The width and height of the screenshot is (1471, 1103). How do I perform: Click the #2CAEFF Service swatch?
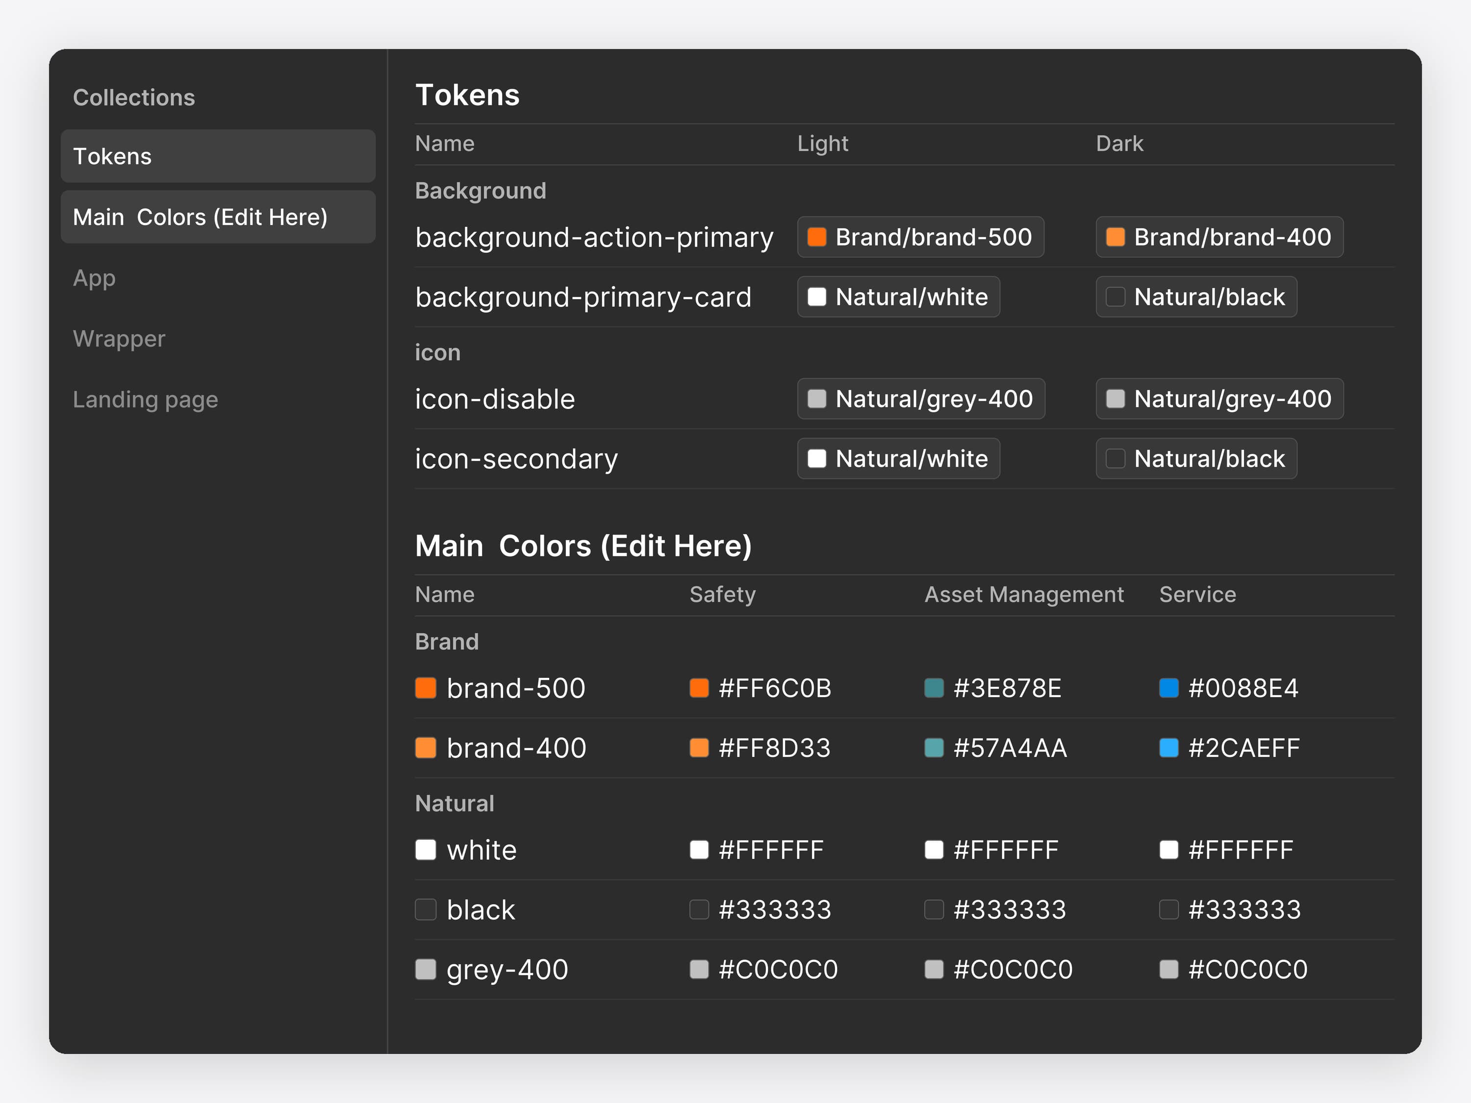pos(1169,748)
